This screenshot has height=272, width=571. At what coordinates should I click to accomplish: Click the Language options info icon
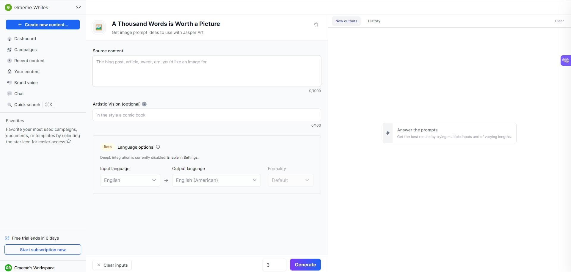pos(158,147)
